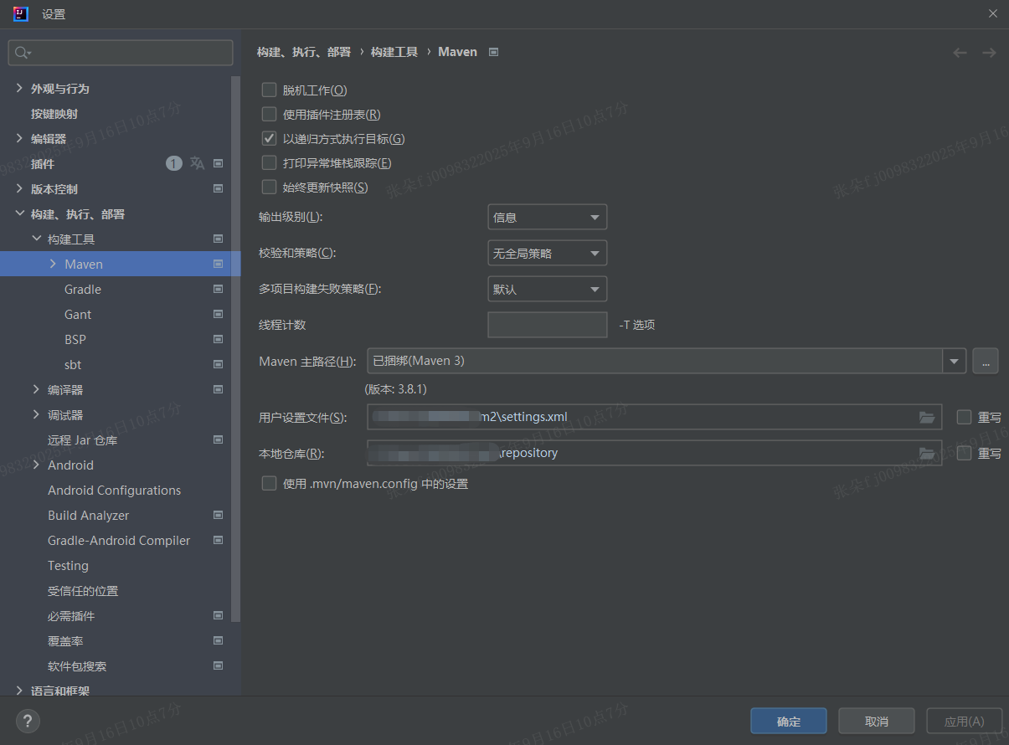The image size is (1009, 745).
Task: Enable 始终更新快照 checkbox
Action: click(269, 187)
